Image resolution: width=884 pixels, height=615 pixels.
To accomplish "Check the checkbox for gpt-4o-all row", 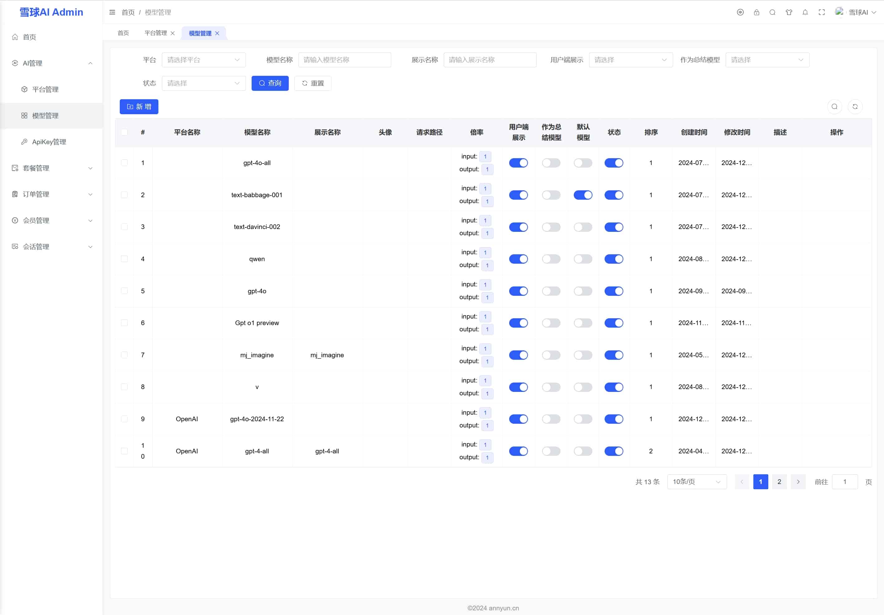I will pos(124,163).
